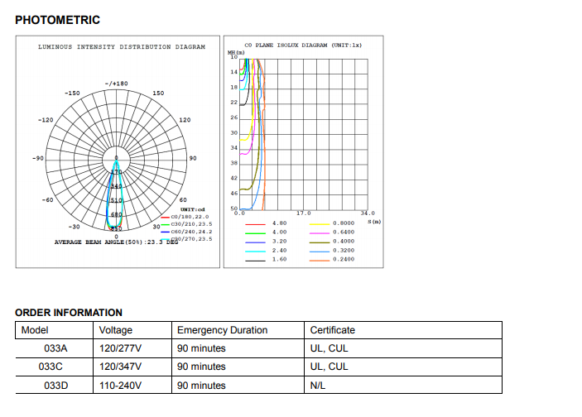Select the 120/347V voltage cell
582x417 pixels.
tap(120, 367)
